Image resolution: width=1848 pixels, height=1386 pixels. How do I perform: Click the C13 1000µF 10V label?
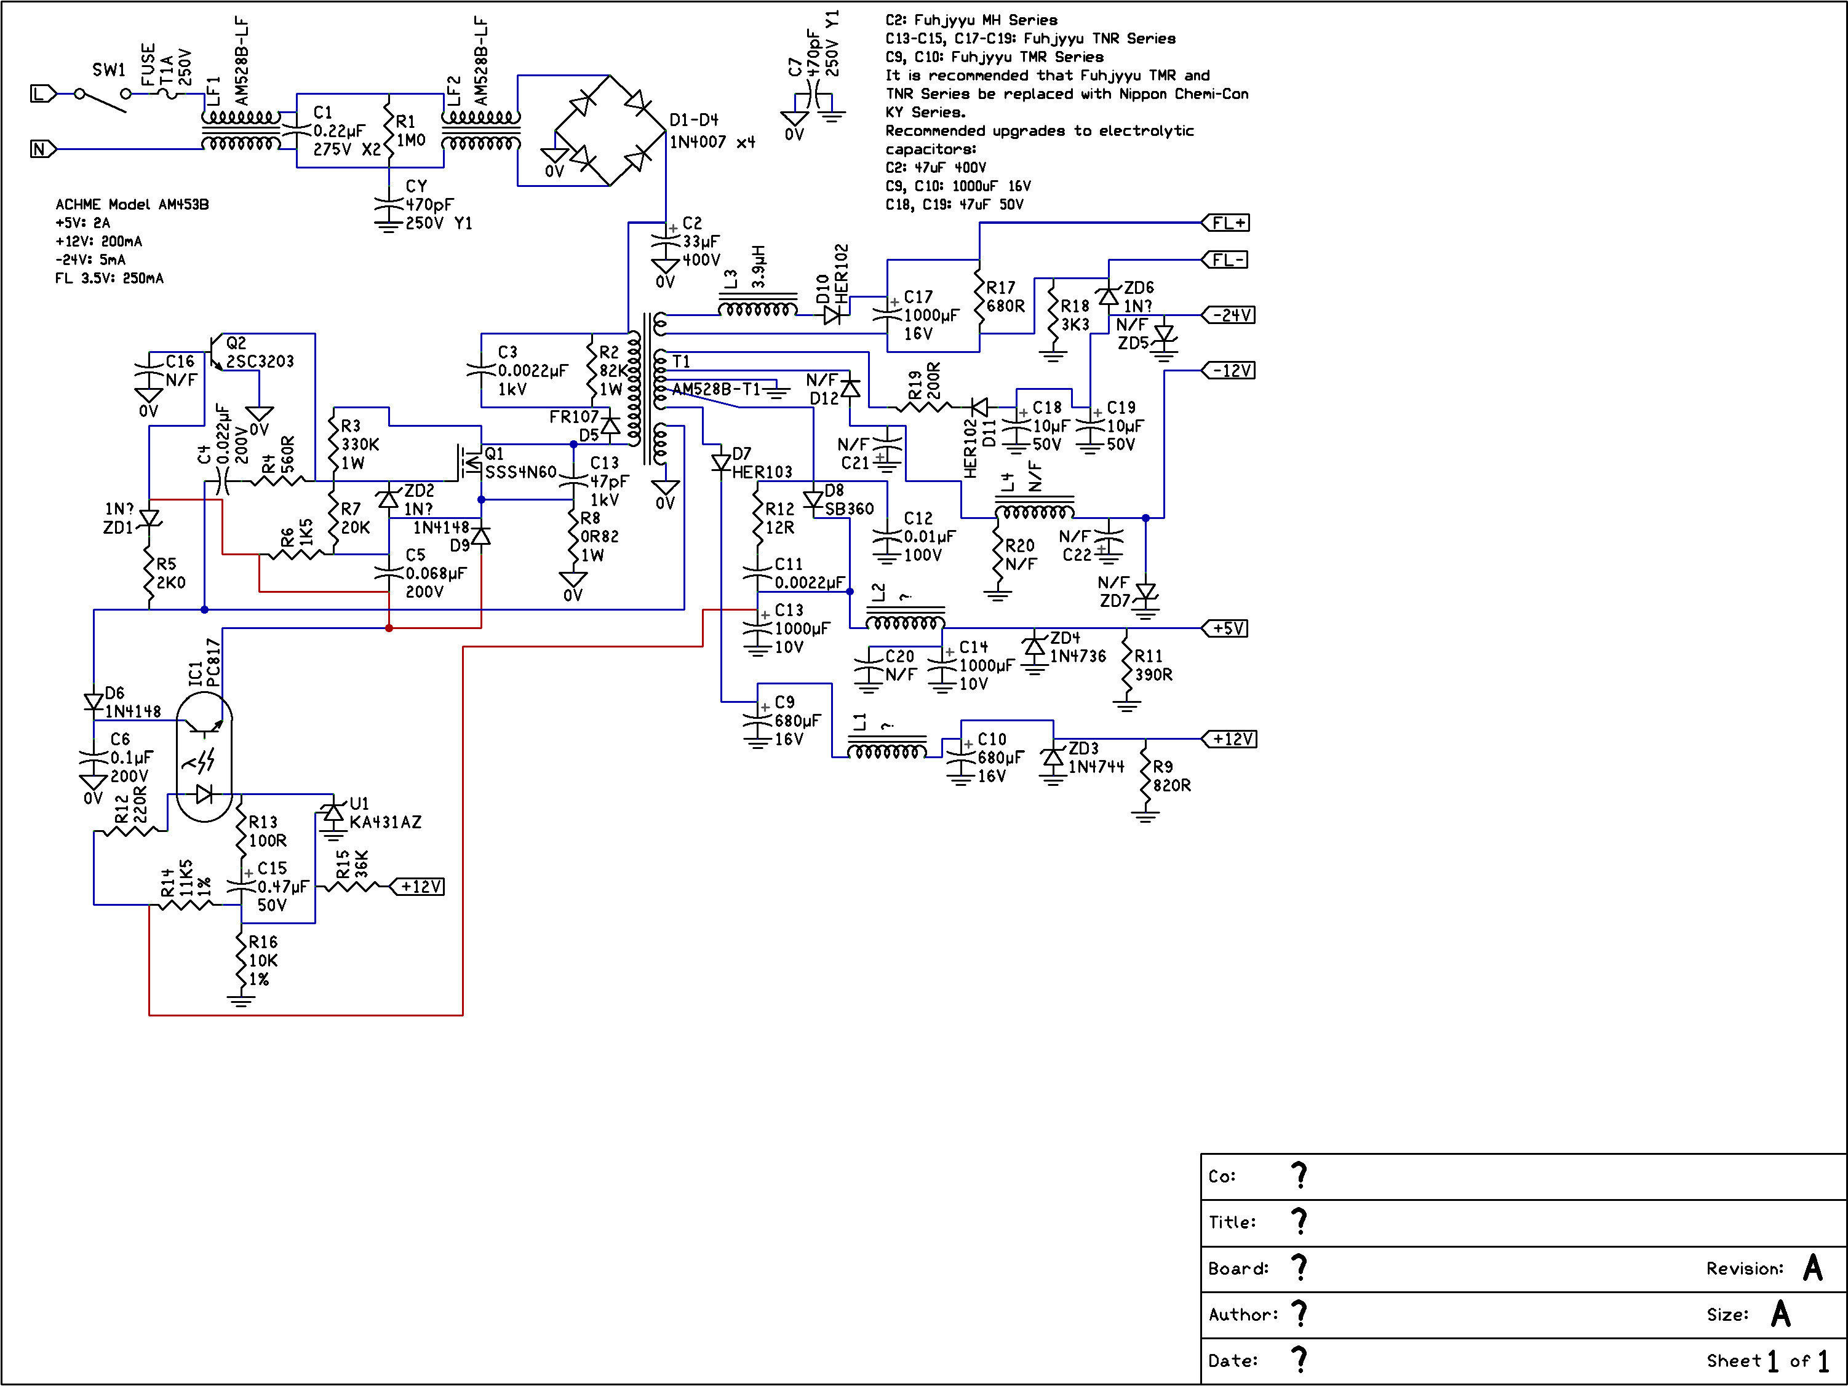click(802, 628)
